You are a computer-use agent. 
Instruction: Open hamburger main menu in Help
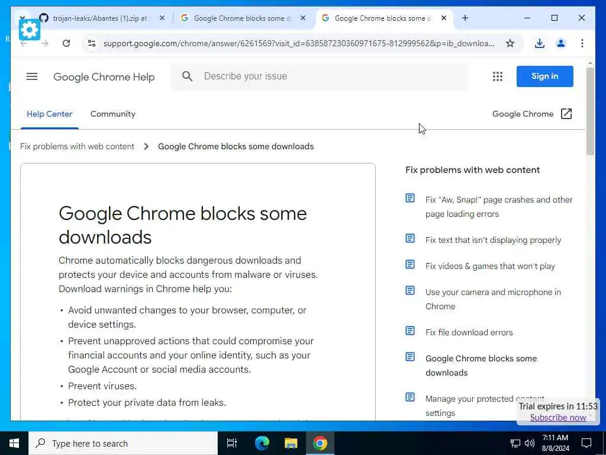pos(32,76)
